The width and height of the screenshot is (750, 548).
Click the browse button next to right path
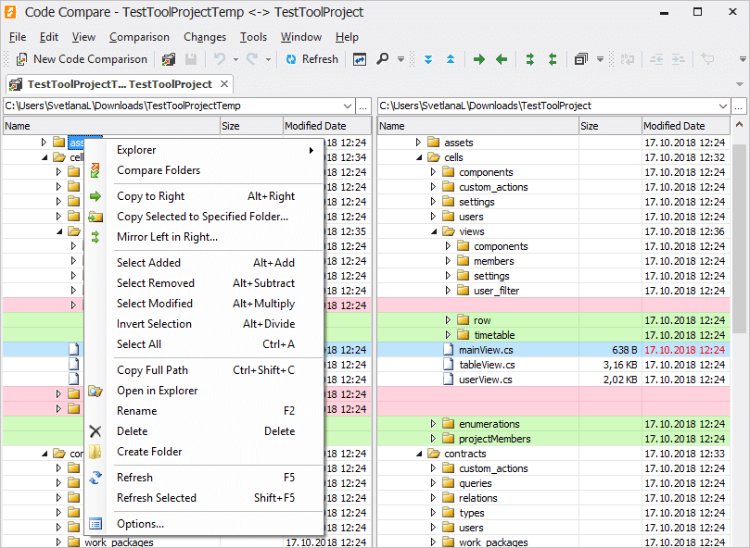pyautogui.click(x=739, y=106)
